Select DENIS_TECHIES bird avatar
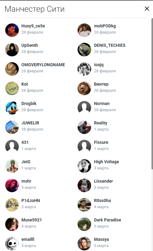The width and height of the screenshot is (153, 251). click(84, 50)
